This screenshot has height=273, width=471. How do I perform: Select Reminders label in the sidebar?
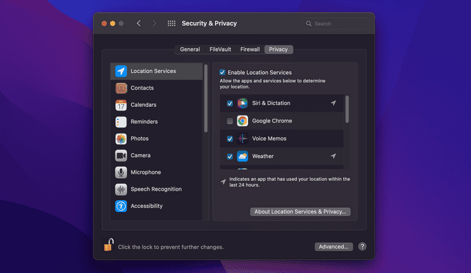click(x=144, y=122)
